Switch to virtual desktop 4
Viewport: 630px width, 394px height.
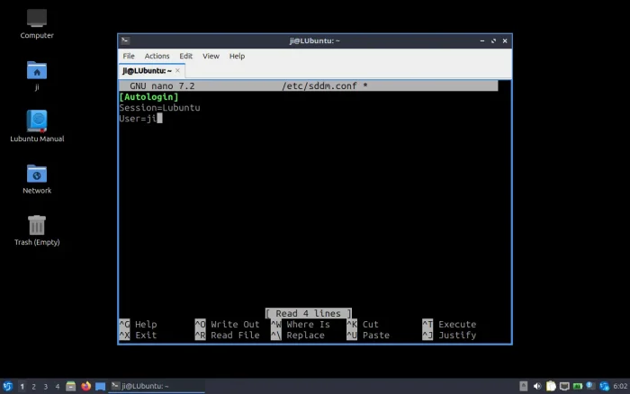(57, 386)
